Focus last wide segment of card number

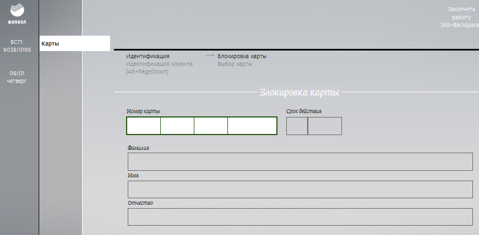point(252,126)
